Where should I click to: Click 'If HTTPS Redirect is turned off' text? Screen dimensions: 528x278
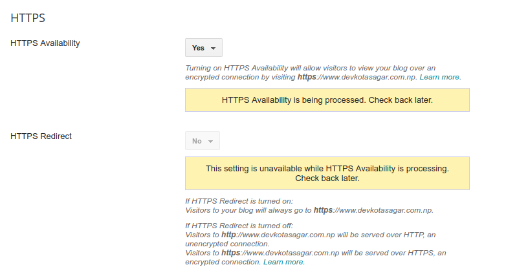pyautogui.click(x=239, y=226)
